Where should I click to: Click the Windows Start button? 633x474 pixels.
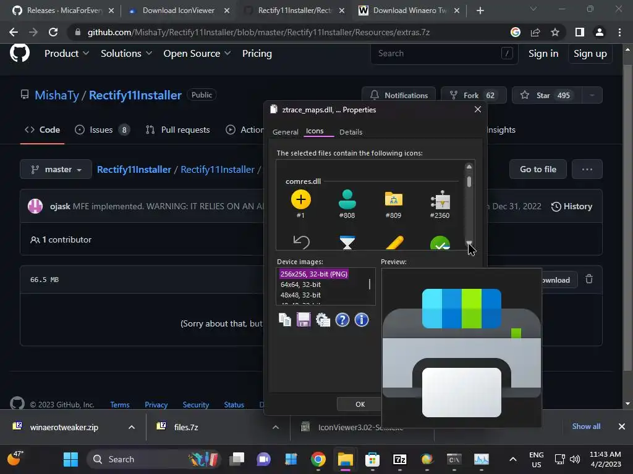70,459
